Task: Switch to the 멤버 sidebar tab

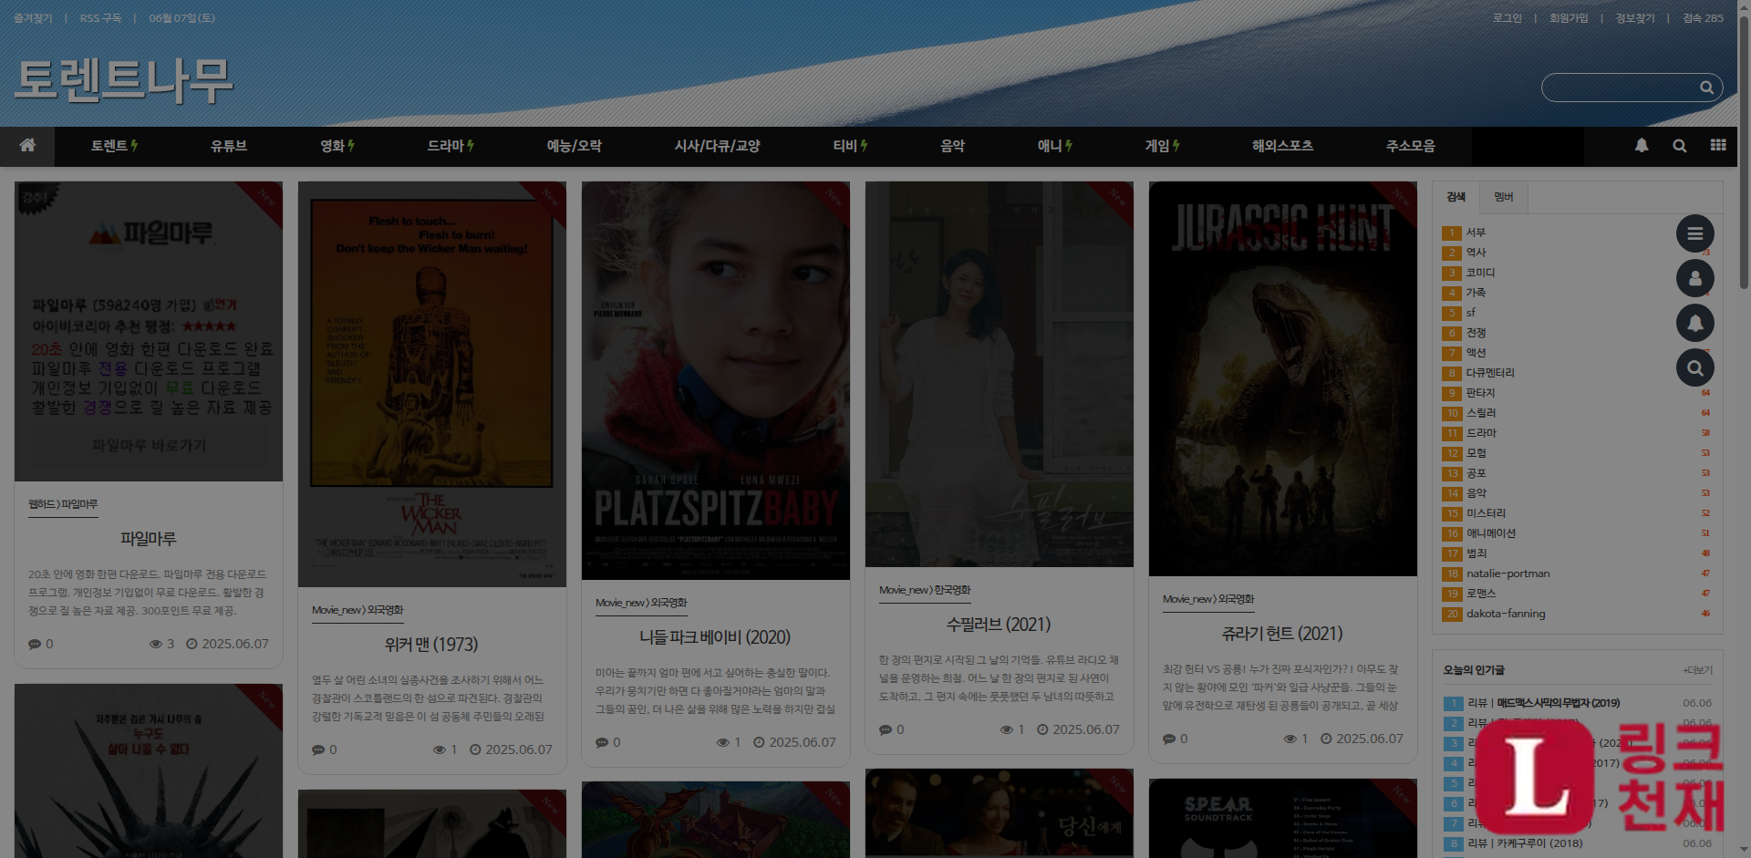Action: point(1503,198)
